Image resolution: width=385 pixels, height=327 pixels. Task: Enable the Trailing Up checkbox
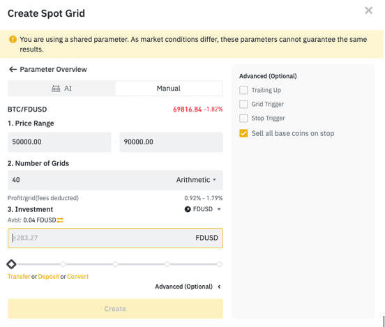[243, 90]
